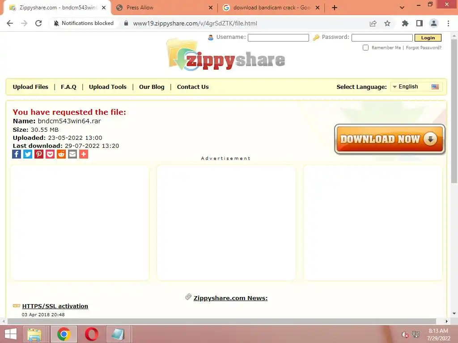Click the scroll down arrow
This screenshot has width=458, height=343.
point(454,314)
